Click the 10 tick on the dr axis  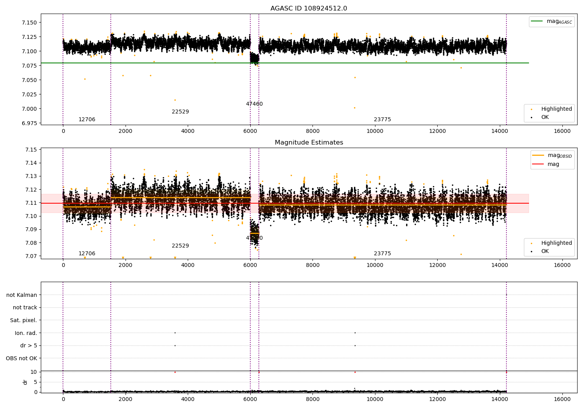(34, 372)
